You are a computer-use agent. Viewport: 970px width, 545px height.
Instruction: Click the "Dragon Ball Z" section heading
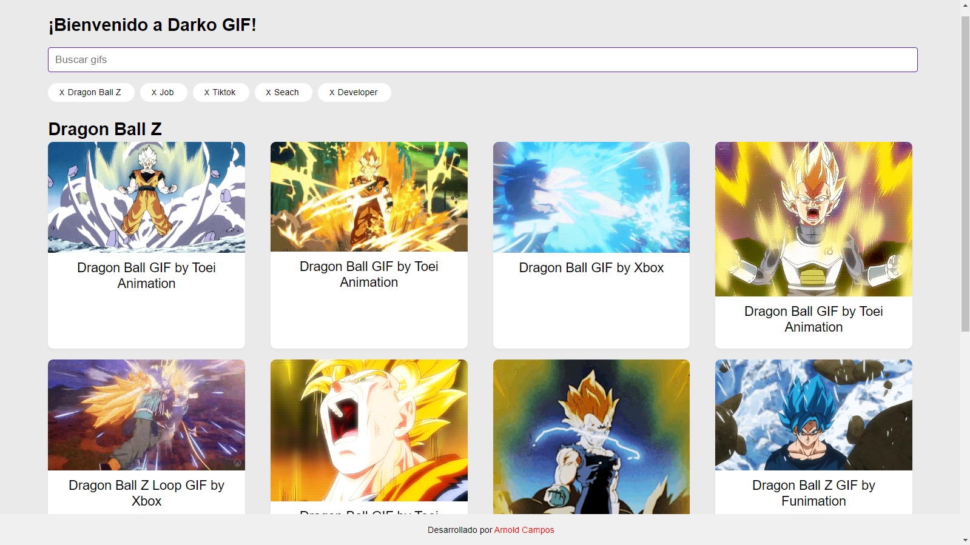(x=105, y=129)
